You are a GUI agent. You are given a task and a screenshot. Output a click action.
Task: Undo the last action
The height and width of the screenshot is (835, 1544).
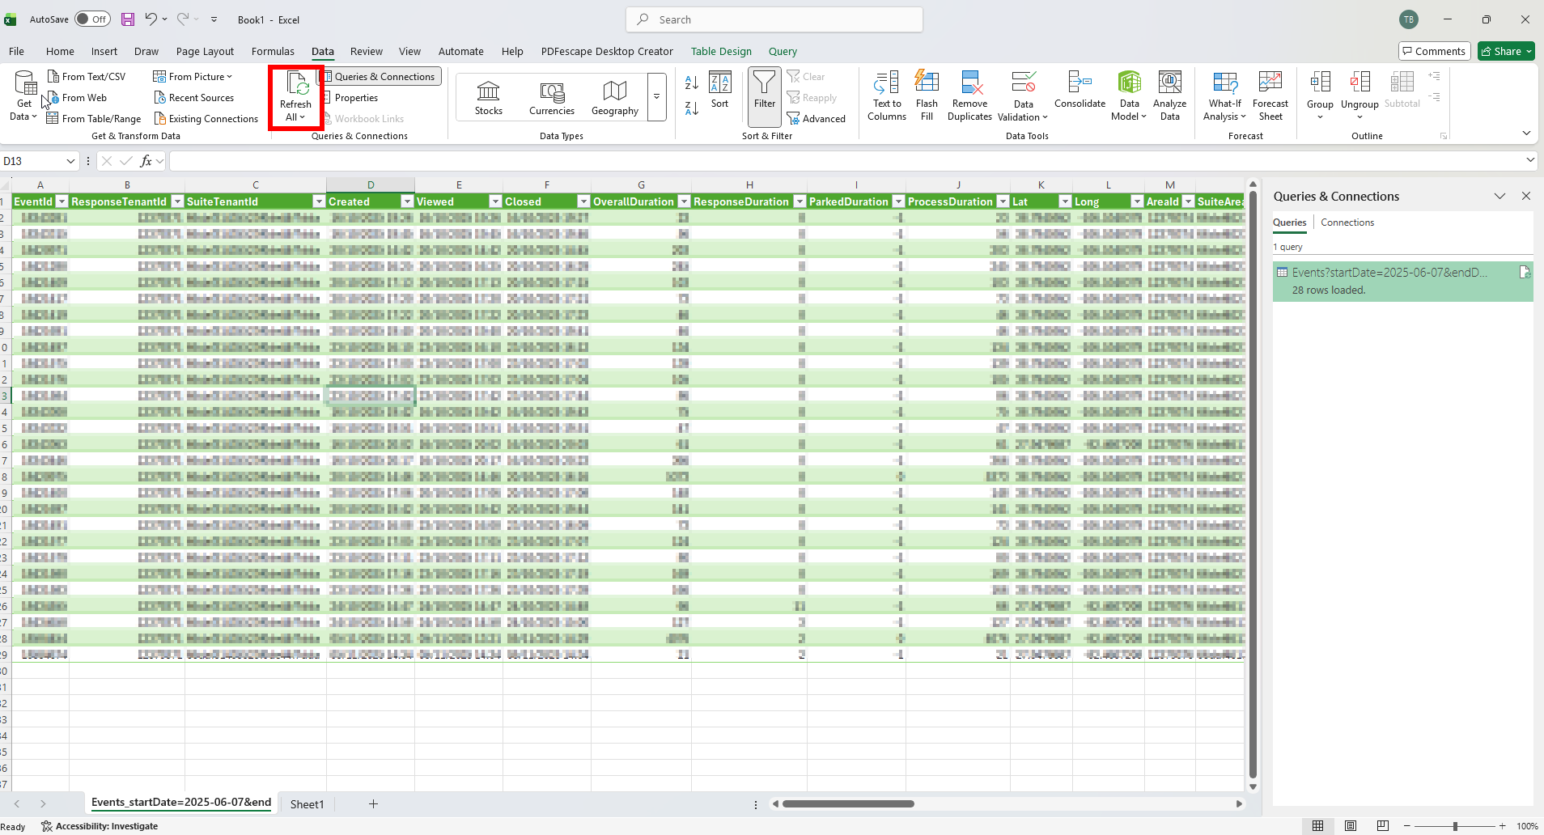click(x=151, y=19)
